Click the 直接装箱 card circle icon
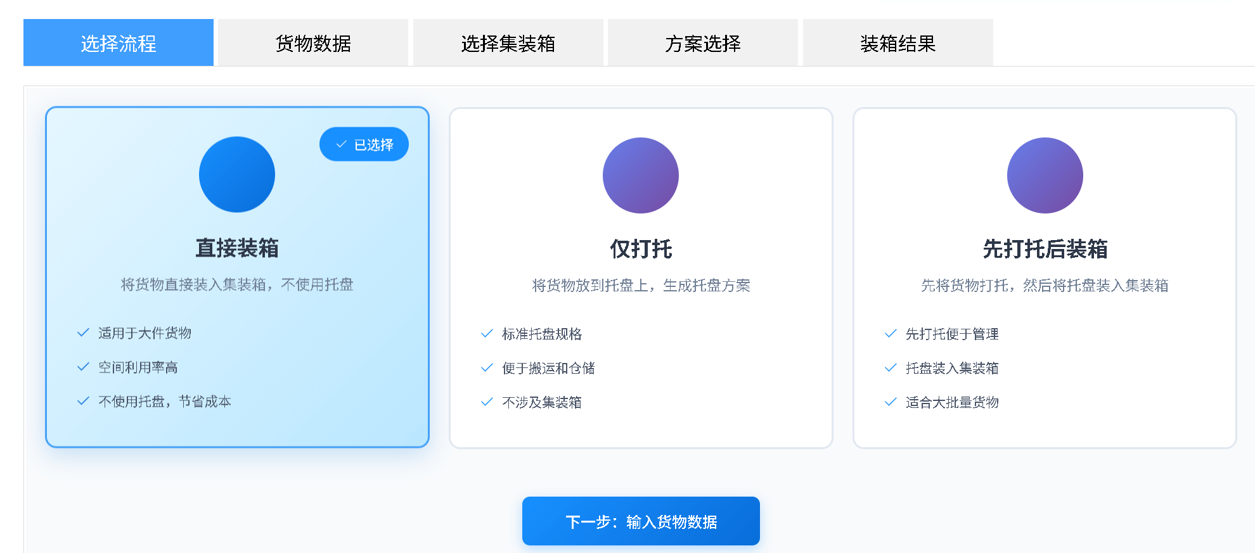The height and width of the screenshot is (553, 1255). (x=237, y=175)
